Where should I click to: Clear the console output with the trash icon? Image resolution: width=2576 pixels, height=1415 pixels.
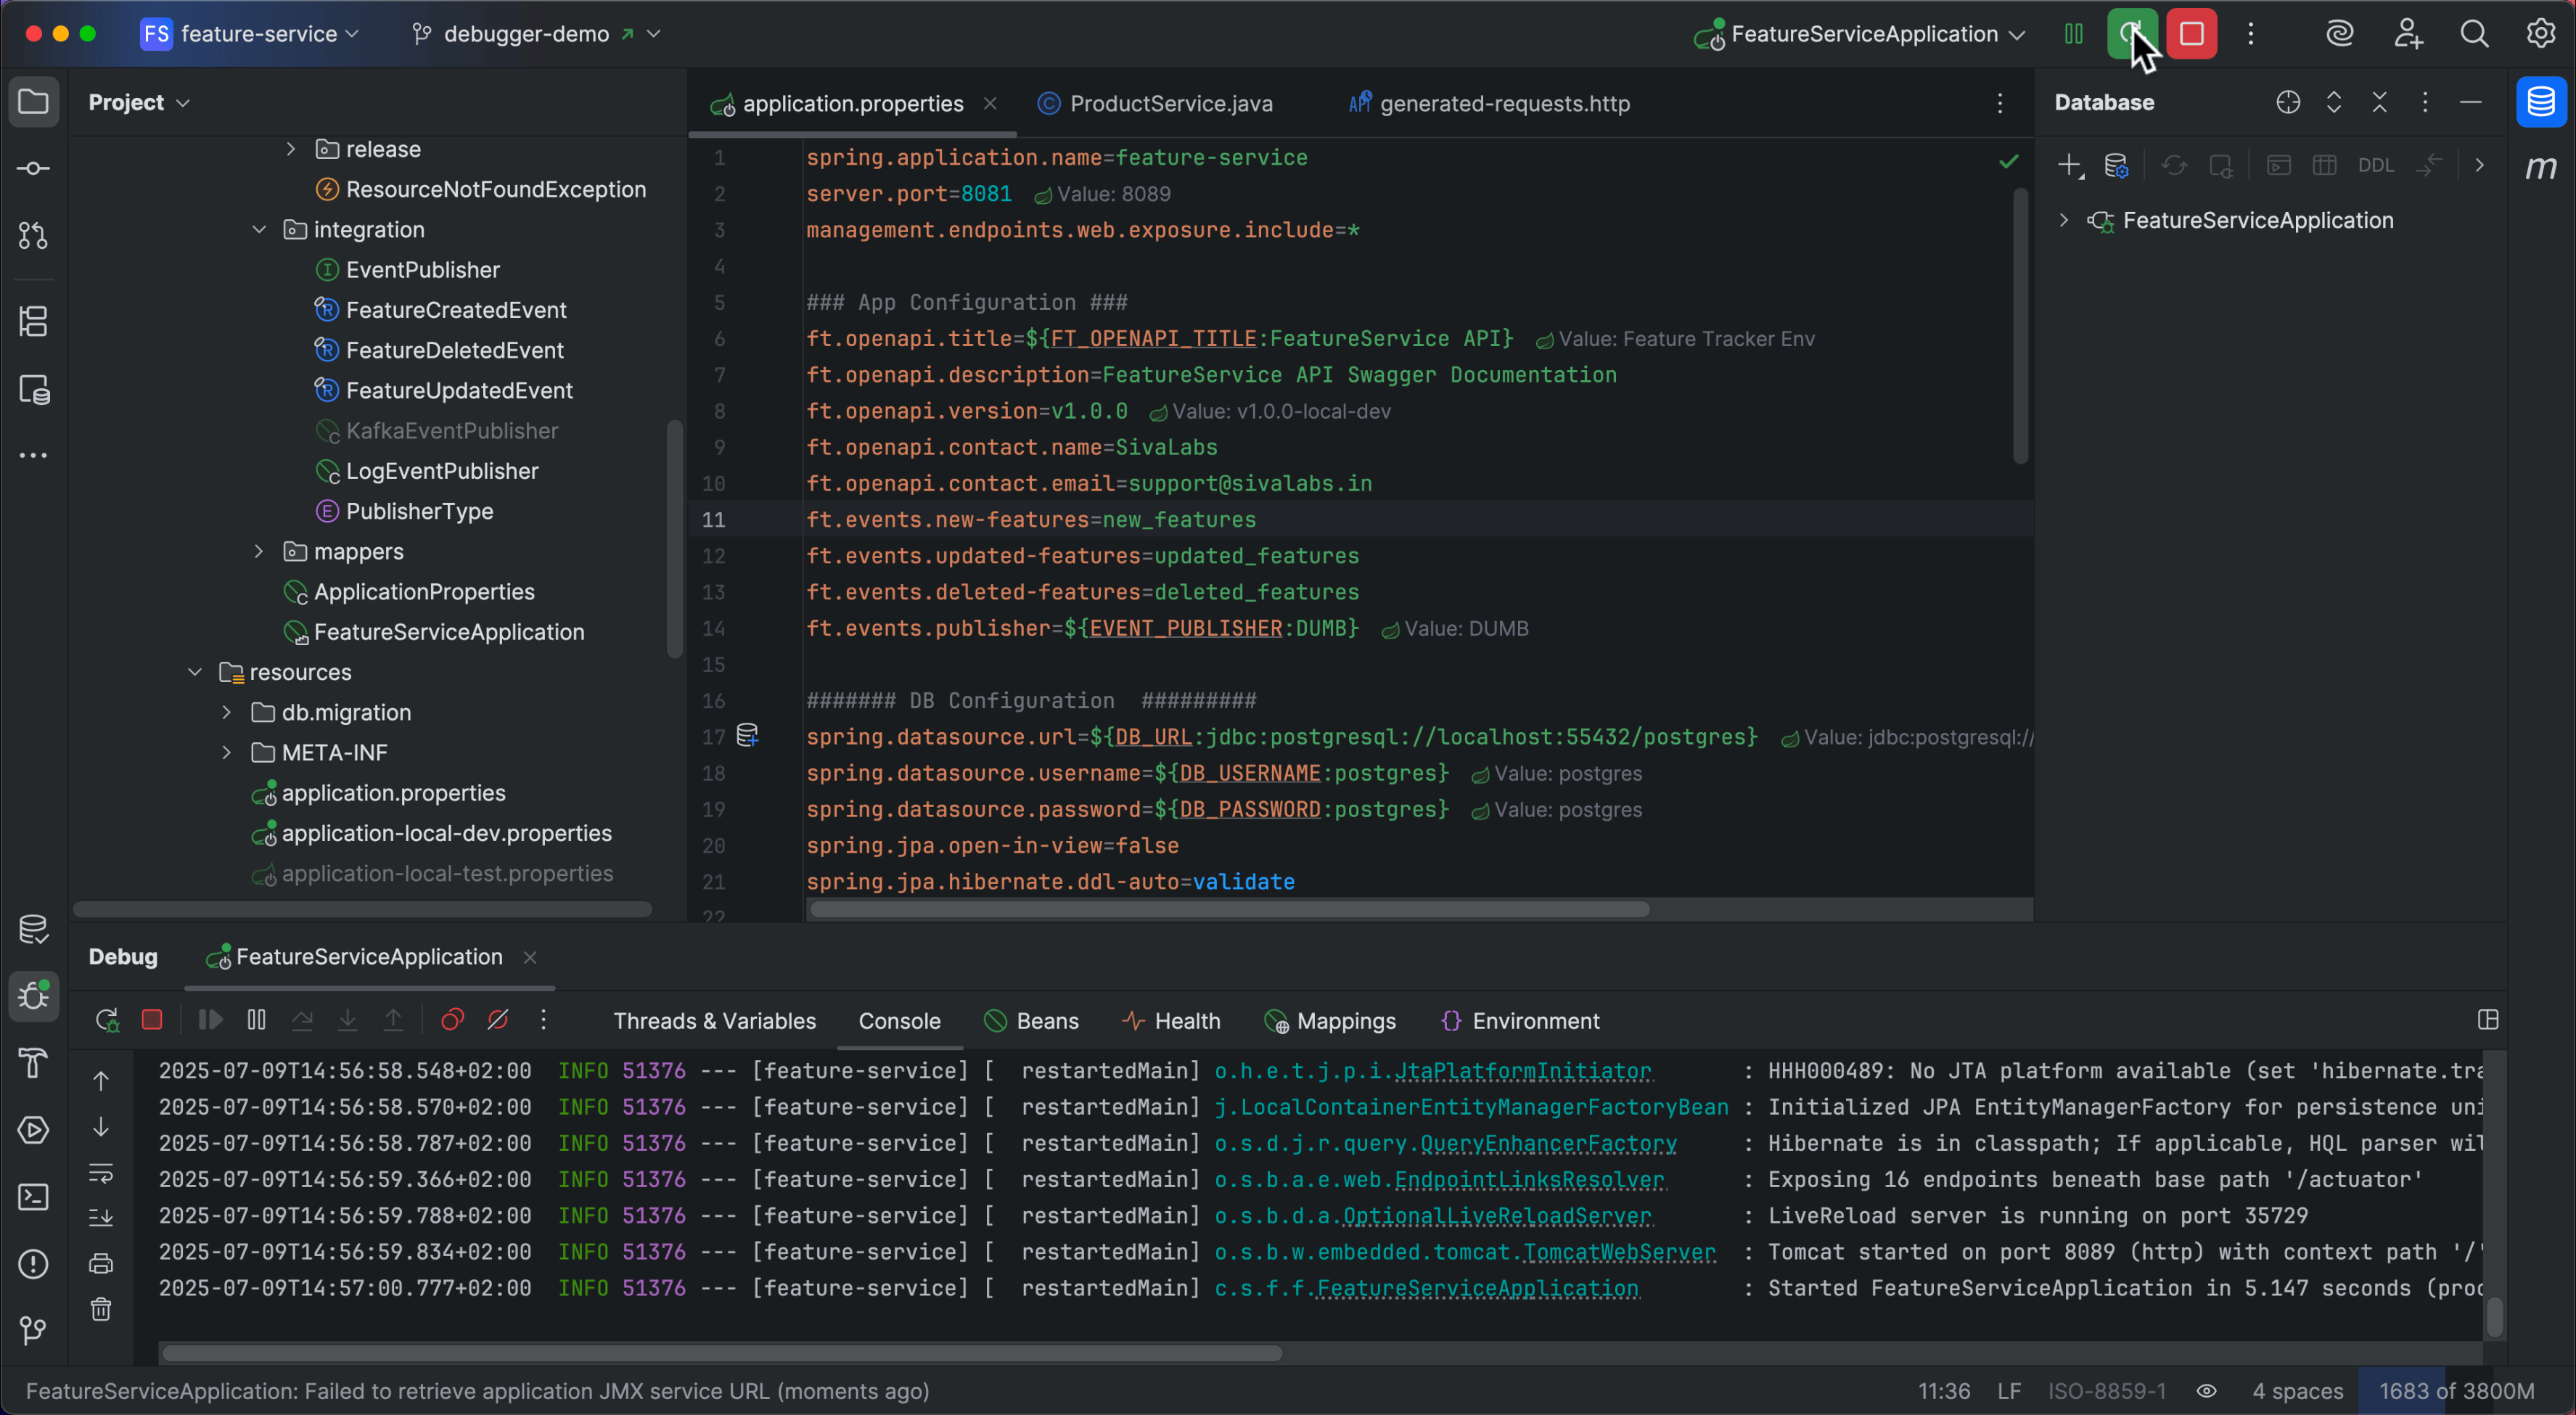click(101, 1310)
